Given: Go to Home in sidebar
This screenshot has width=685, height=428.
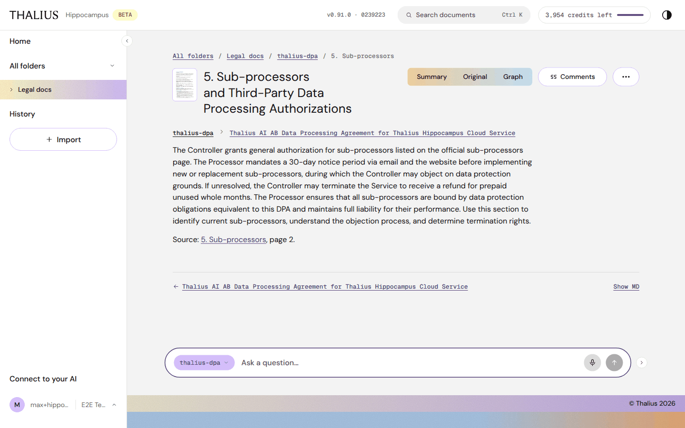Looking at the screenshot, I should pyautogui.click(x=20, y=41).
